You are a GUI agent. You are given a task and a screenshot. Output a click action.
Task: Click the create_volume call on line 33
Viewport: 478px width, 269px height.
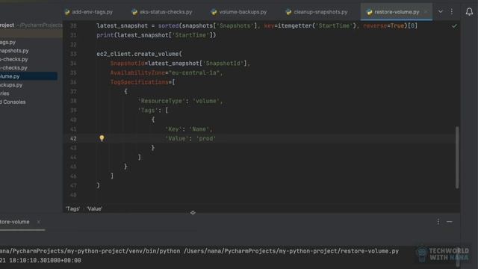pos(156,54)
